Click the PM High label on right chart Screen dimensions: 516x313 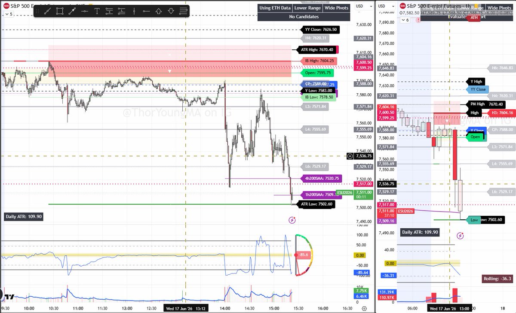pos(478,104)
